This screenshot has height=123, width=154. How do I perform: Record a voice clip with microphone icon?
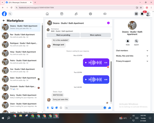pos(48,108)
